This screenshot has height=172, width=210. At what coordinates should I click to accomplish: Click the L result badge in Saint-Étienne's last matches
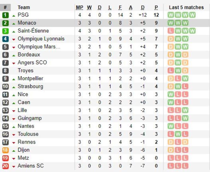[x=171, y=31]
